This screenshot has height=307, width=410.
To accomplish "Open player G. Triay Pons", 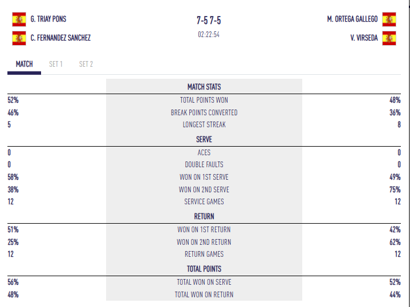I will coord(48,19).
